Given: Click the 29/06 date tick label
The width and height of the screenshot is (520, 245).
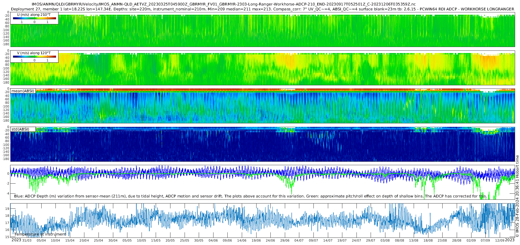Looking at the screenshot, I should point(285,240).
